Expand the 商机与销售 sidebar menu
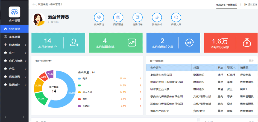The width and height of the screenshot is (258, 122). [x=14, y=61]
